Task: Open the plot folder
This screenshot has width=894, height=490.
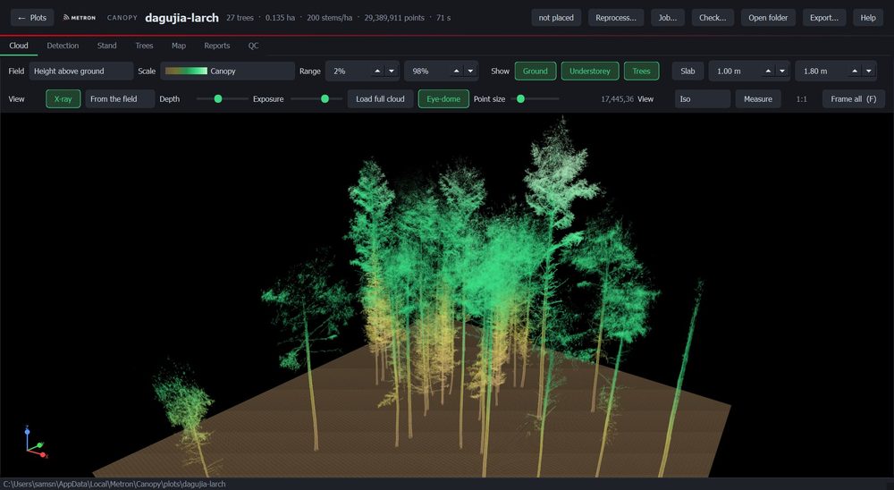Action: click(768, 18)
